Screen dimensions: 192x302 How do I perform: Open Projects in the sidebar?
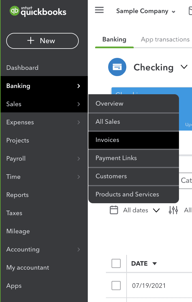[44, 140]
